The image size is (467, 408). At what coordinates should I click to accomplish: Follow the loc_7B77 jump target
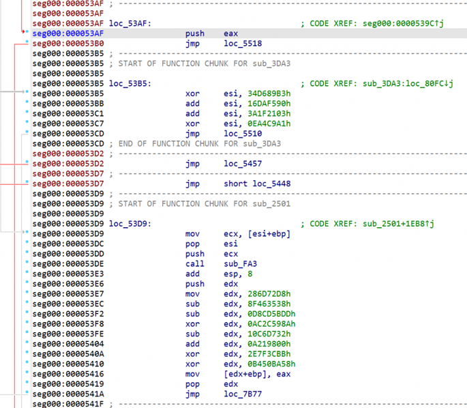point(242,394)
